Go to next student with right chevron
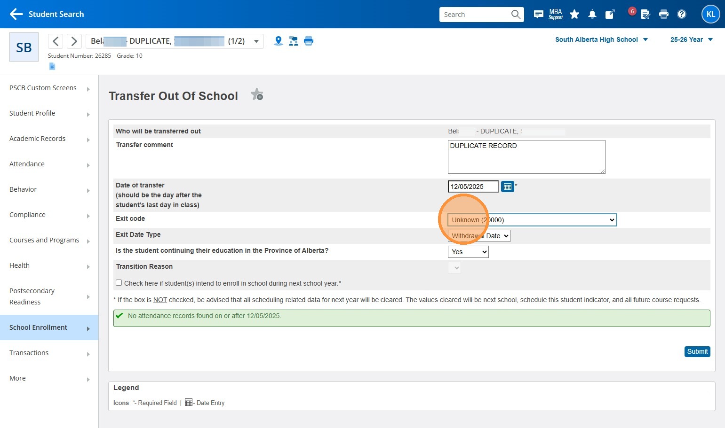The image size is (725, 428). [74, 41]
